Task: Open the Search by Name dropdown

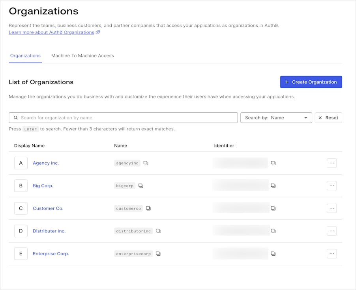Action: pyautogui.click(x=276, y=118)
